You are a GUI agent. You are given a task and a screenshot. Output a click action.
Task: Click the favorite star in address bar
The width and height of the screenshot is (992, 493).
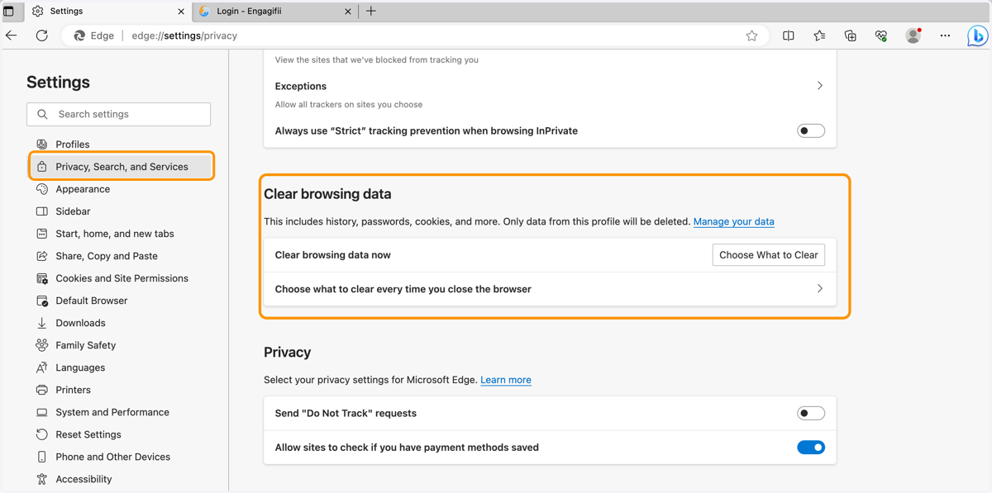tap(751, 36)
